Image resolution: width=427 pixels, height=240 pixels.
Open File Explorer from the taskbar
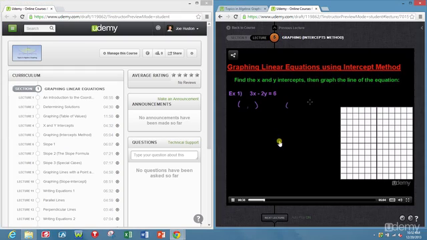tap(29, 234)
